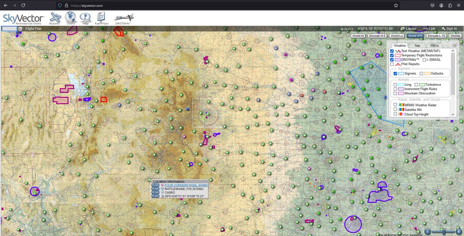
Task: Click the airport icon beside Four Corners
Action: (x=162, y=185)
